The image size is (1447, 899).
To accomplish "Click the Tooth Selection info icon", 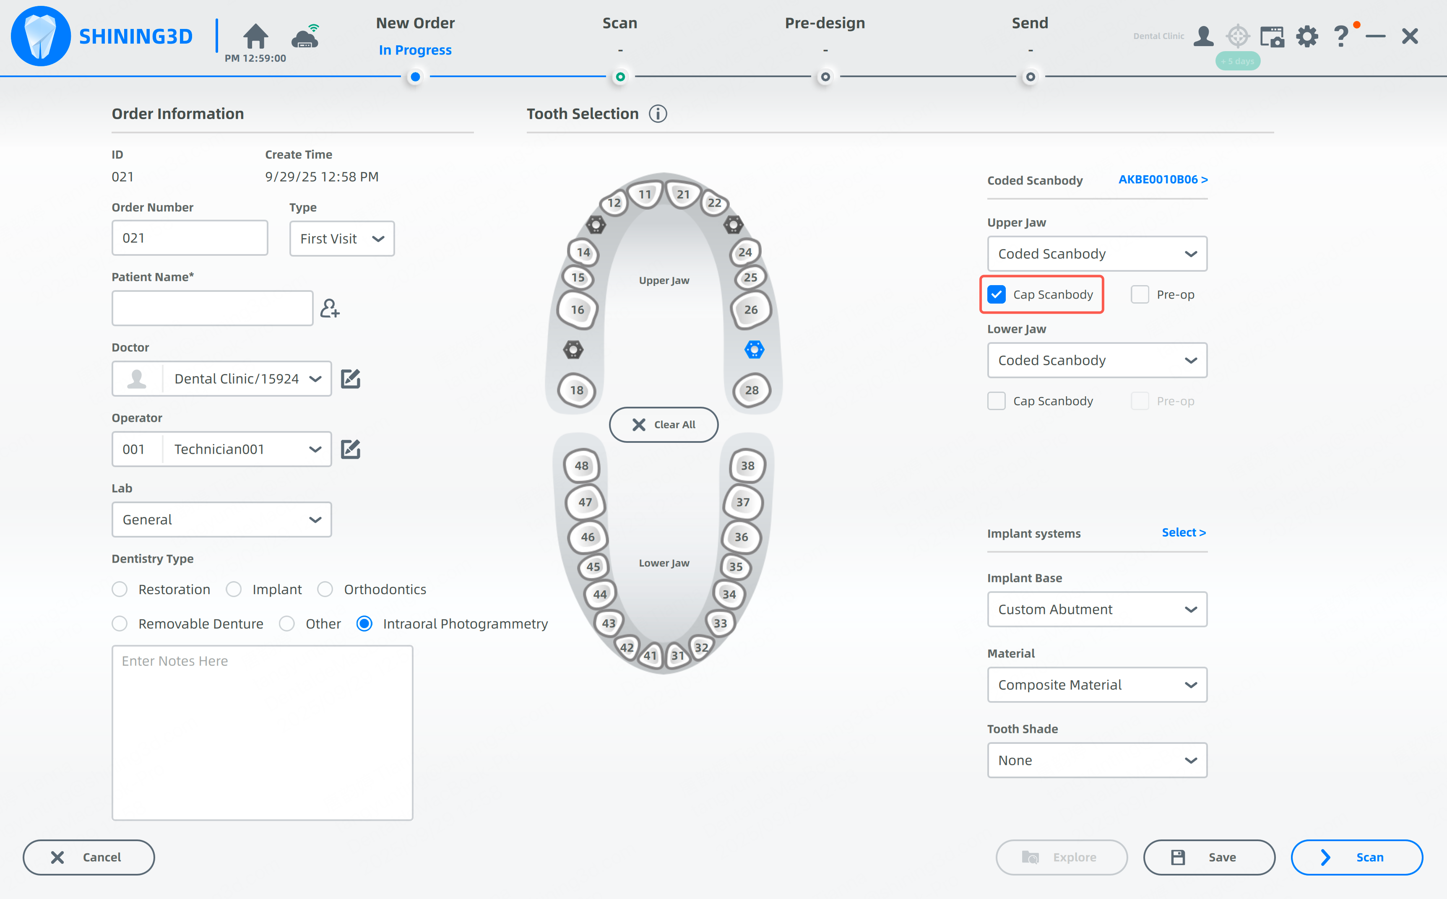I will pos(658,114).
